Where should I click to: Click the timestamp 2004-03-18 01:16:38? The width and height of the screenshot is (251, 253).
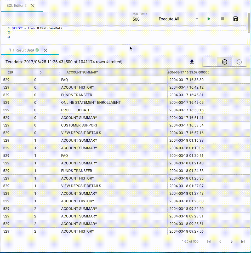(x=186, y=141)
